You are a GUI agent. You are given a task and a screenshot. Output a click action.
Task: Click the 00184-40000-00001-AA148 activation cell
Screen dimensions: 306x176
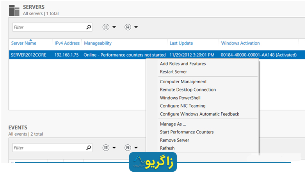click(x=258, y=55)
